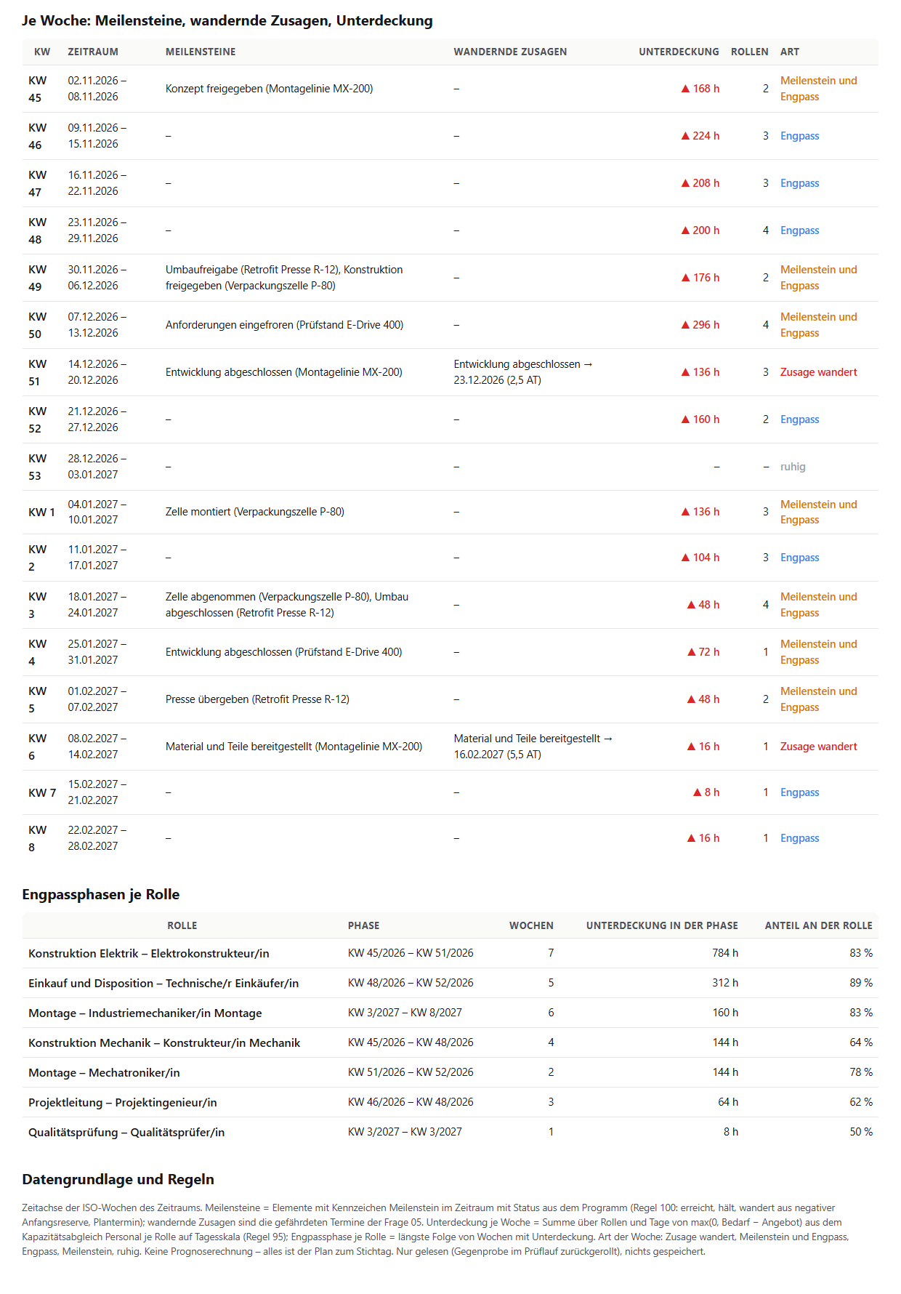The height and width of the screenshot is (1294, 901).
Task: Select role 'Einkauf und Disposition – Technische/r Einkäufer/in'
Action: (x=163, y=983)
